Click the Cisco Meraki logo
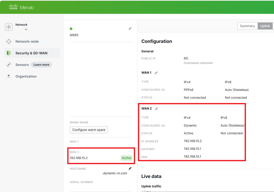The image size is (274, 192). tap(21, 7)
